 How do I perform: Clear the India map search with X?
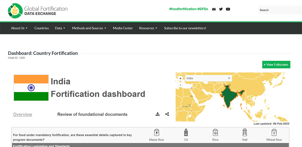pos(229,78)
